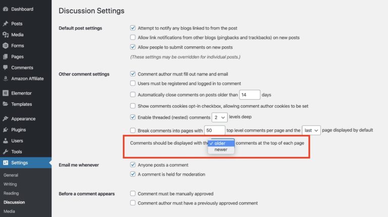Image resolution: width=388 pixels, height=217 pixels.
Task: Select 'newer' from the comment order dropdown
Action: tap(221, 150)
